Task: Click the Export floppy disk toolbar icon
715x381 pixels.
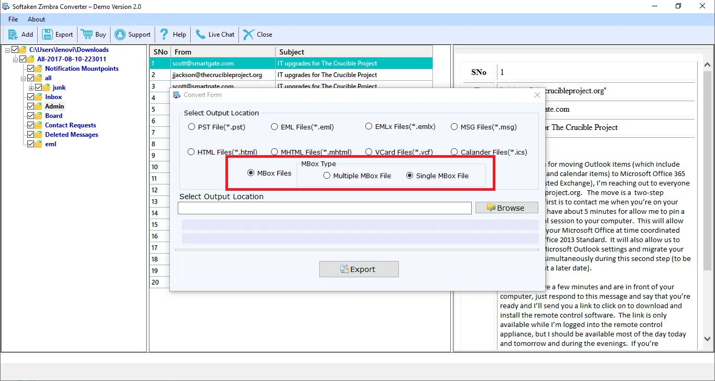Action: click(x=47, y=35)
